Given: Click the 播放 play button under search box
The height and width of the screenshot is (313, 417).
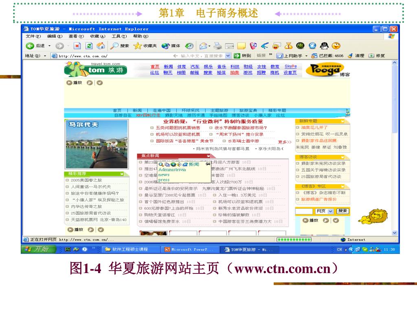Looking at the screenshot, I should pyautogui.click(x=310, y=220).
